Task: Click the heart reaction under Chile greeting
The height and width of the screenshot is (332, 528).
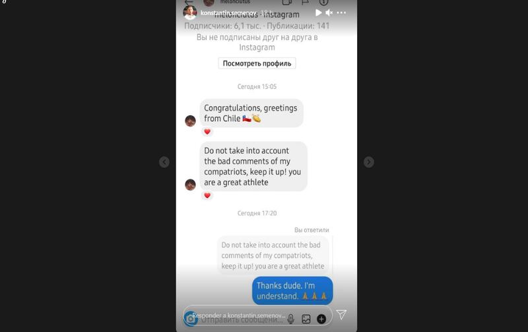Action: pyautogui.click(x=207, y=132)
